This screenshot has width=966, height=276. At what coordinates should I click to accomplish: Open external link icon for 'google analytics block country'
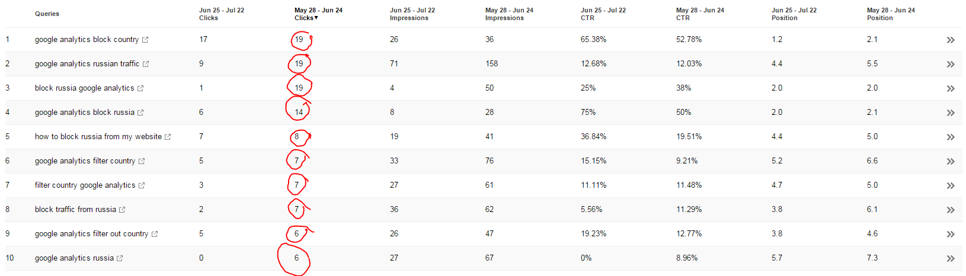tap(145, 40)
